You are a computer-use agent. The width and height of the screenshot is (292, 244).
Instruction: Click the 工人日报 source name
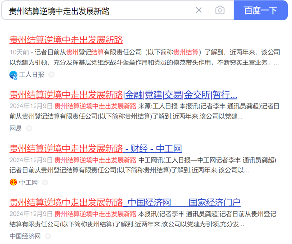[x=32, y=75]
